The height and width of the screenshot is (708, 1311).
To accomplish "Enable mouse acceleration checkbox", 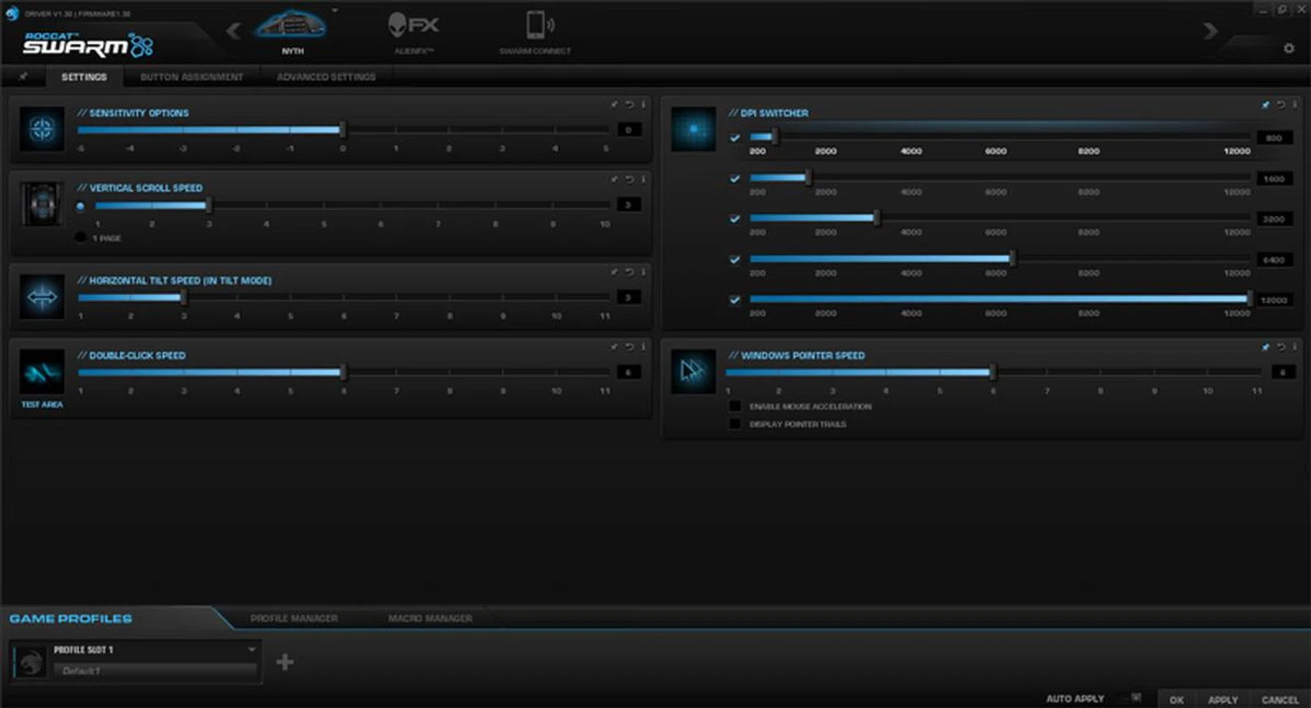I will 735,407.
